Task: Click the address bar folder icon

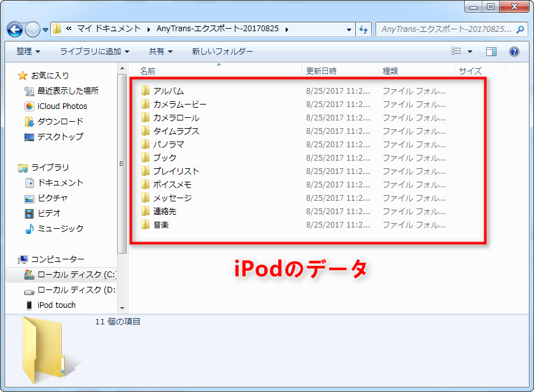Action: click(x=57, y=29)
